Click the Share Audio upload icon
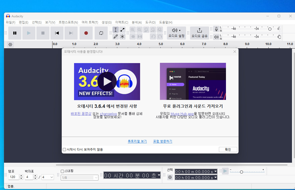The image size is (295, 190). click(x=199, y=30)
